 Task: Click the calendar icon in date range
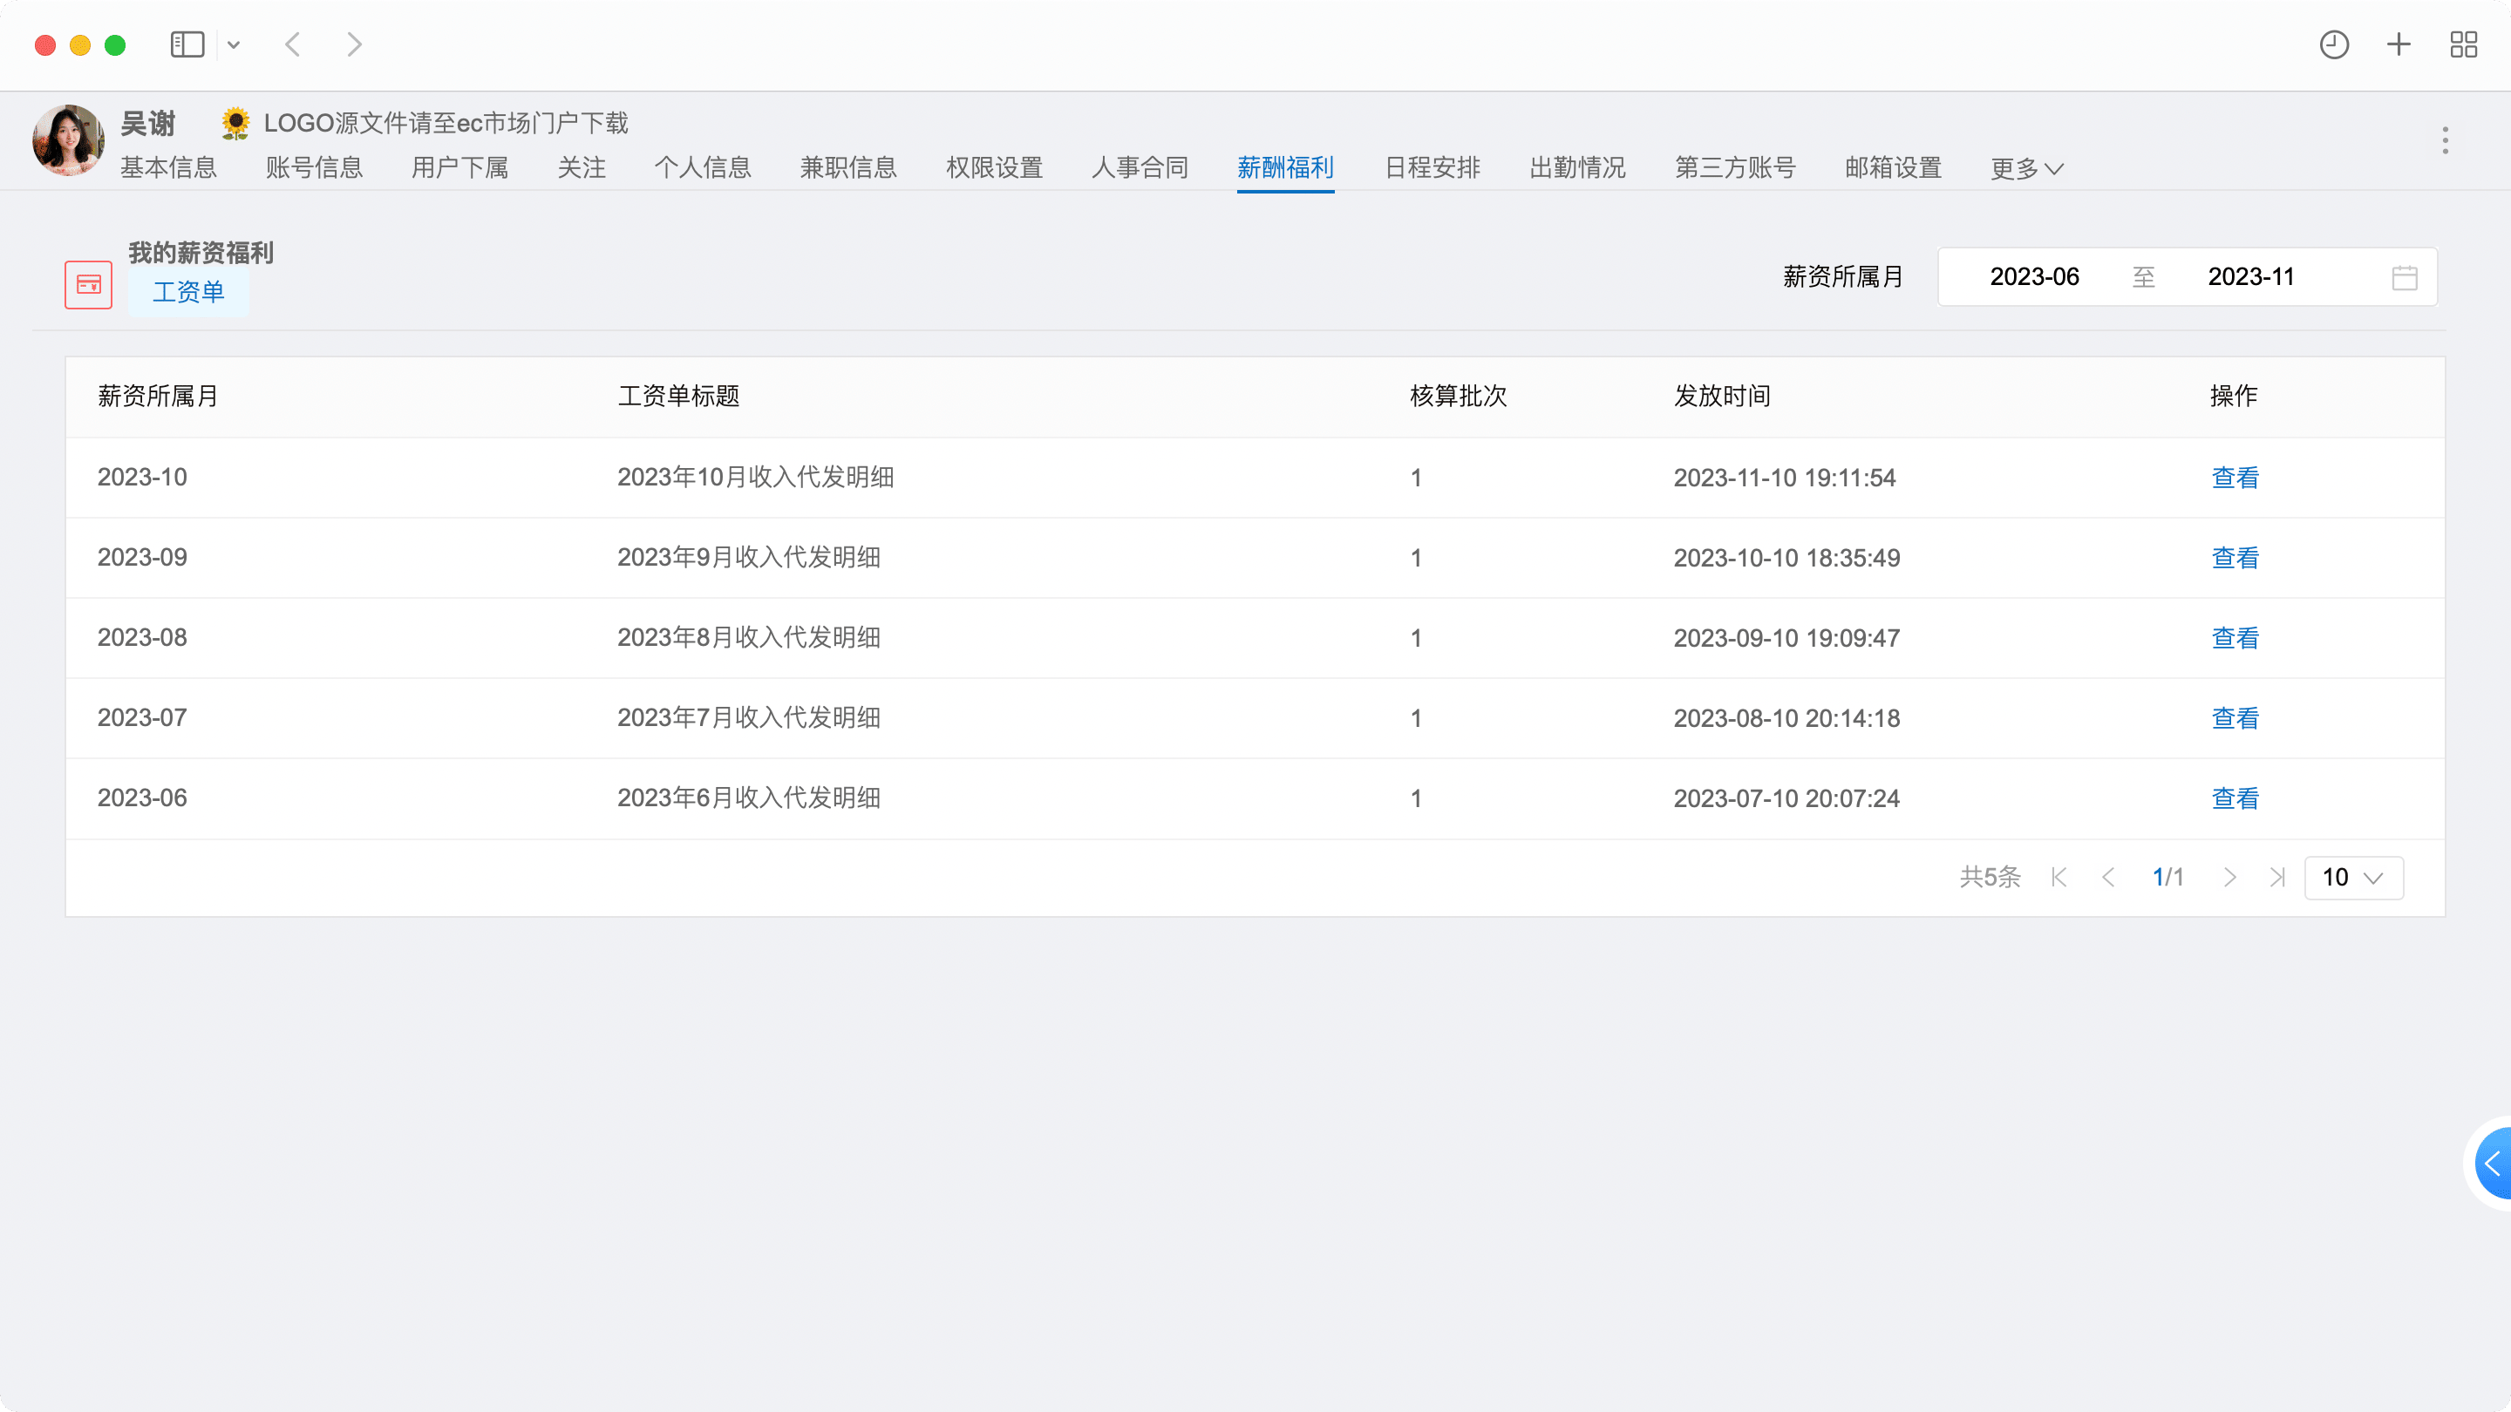pyautogui.click(x=2404, y=278)
